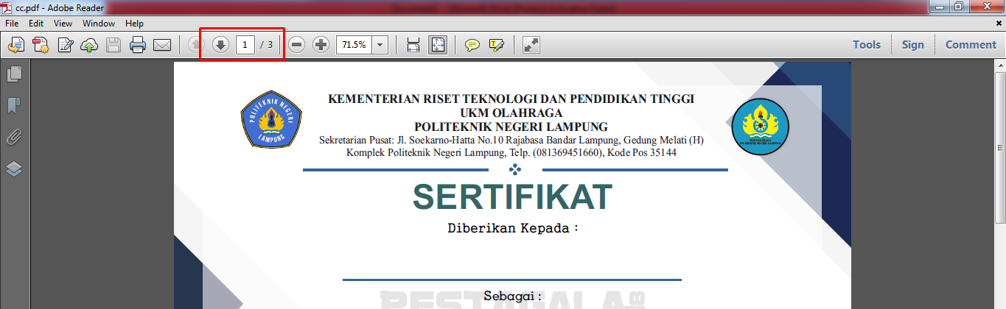
Task: Go to next page arrow
Action: click(x=220, y=45)
